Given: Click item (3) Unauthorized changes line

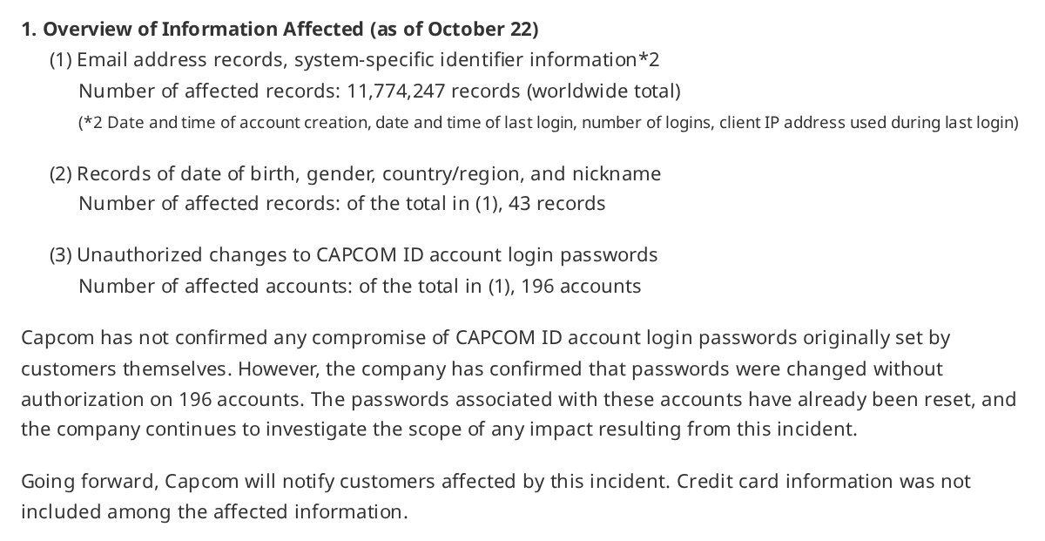Looking at the screenshot, I should click(x=354, y=255).
